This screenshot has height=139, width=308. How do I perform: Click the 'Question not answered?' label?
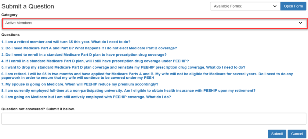(38, 109)
